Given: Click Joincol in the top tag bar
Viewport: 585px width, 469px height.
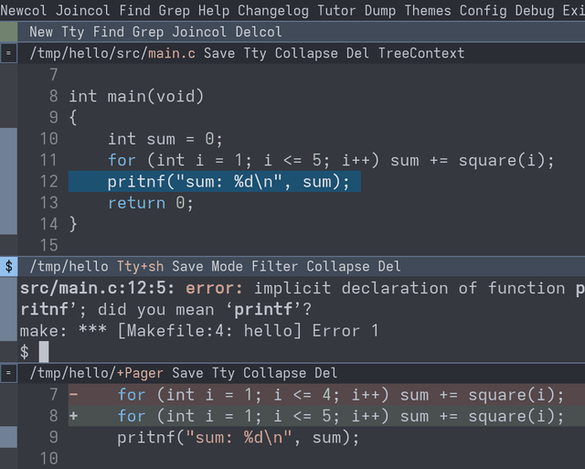Looking at the screenshot, I should pyautogui.click(x=83, y=10).
